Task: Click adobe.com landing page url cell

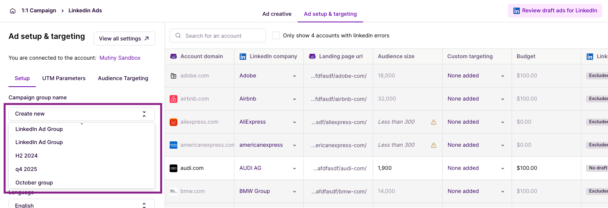Action: pos(339,76)
